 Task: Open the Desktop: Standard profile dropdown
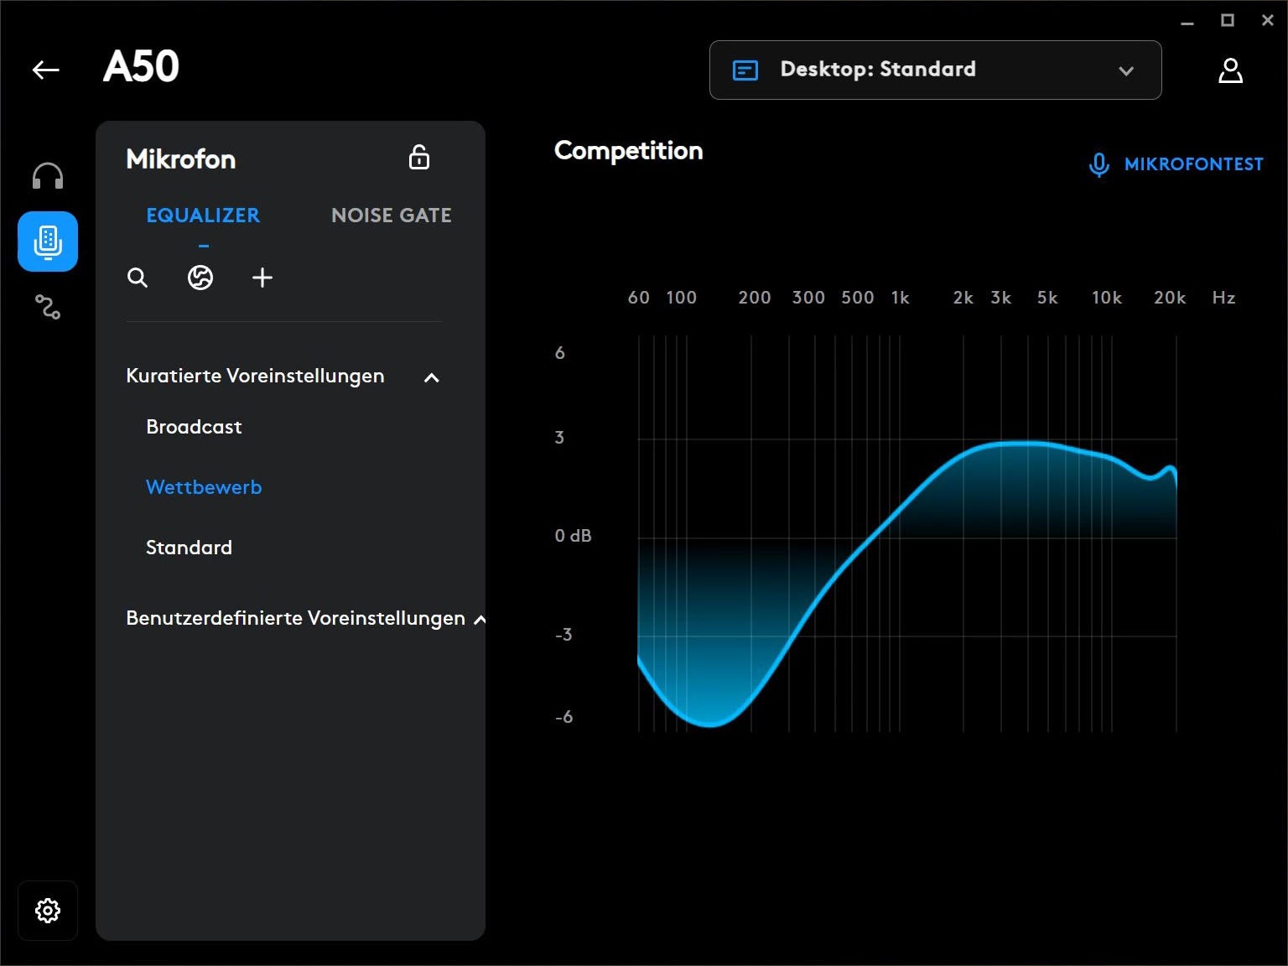pyautogui.click(x=935, y=70)
